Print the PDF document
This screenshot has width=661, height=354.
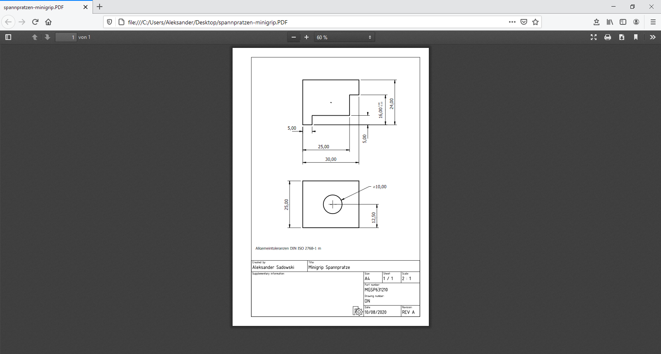coord(608,37)
